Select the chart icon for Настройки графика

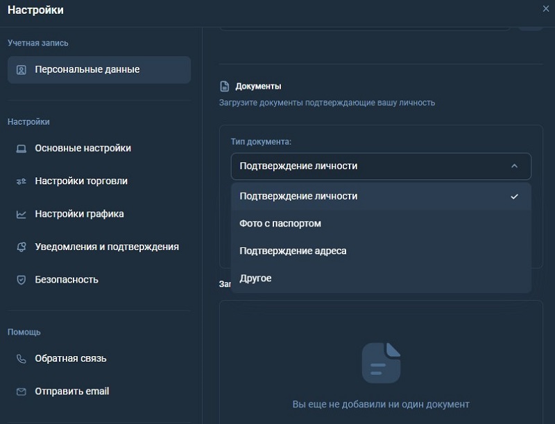tap(21, 214)
